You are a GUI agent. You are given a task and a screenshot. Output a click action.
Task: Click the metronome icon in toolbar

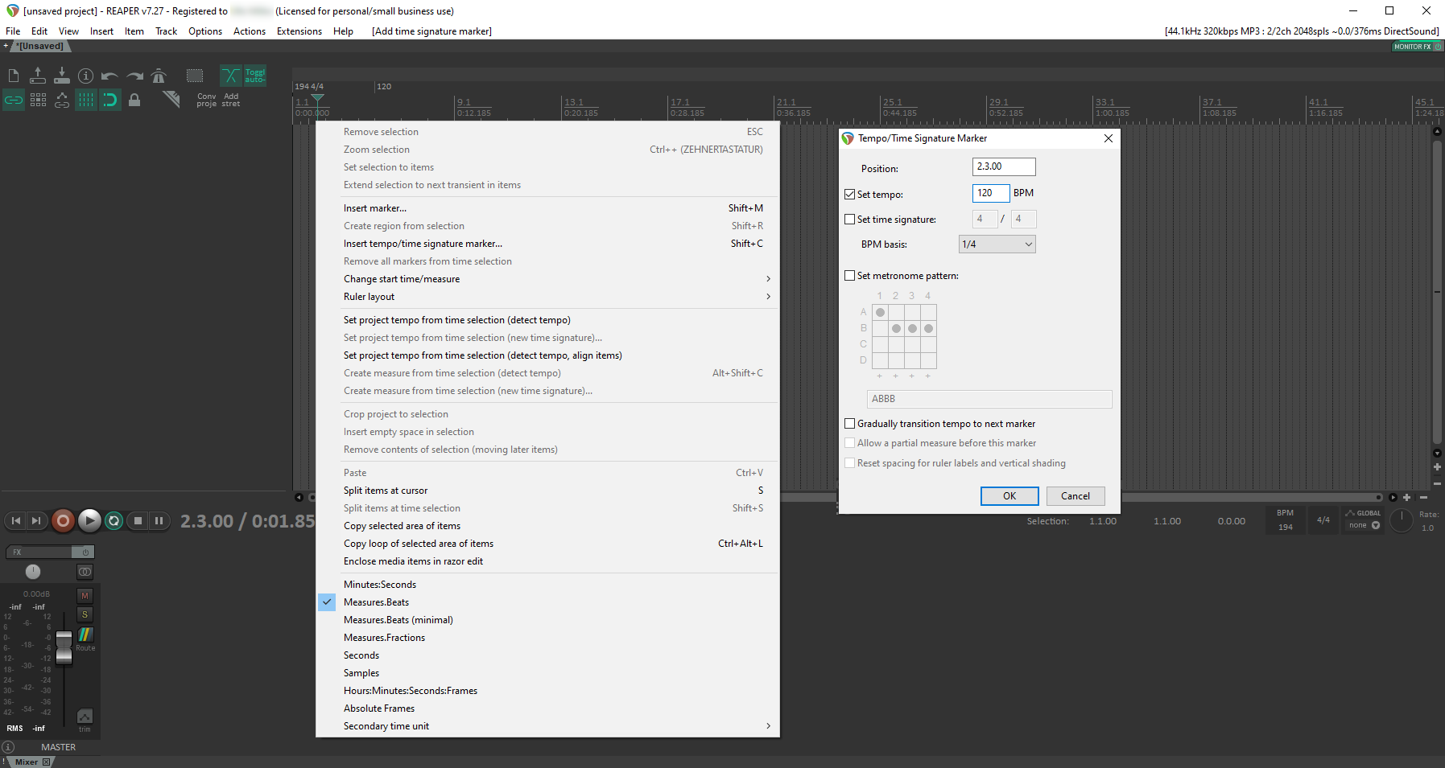point(159,76)
